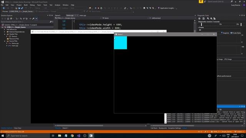Image resolution: width=246 pixels, height=138 pixels.
Task: Click the Quick Launch search box
Action: point(219,2)
